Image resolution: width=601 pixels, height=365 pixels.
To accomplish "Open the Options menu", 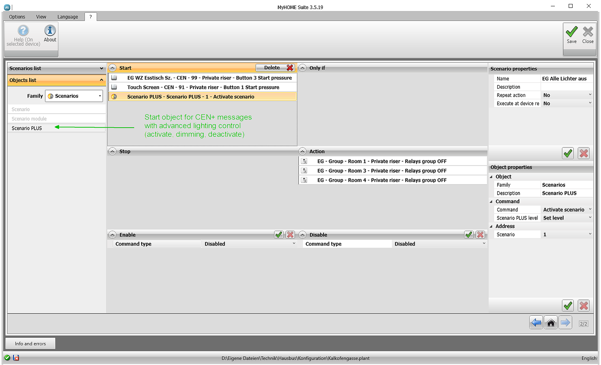I will pos(17,17).
